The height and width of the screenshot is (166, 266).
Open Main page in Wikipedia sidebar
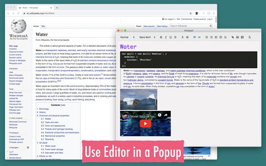tap(13, 46)
